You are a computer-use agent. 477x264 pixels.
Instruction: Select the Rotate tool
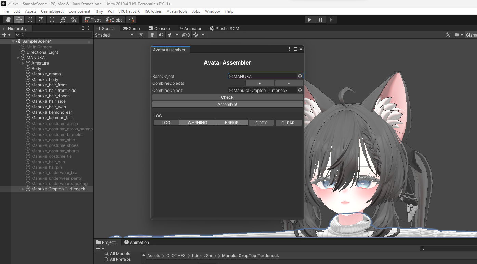click(30, 20)
